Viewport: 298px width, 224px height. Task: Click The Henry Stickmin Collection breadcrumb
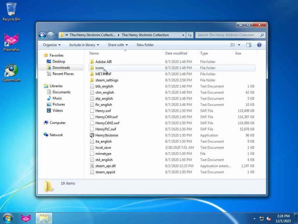[145, 35]
